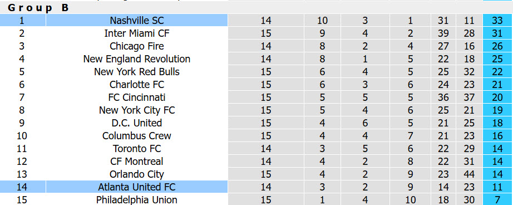Select Philadelphia Union's 7 points cell
This screenshot has height=205, width=513.
[497, 199]
